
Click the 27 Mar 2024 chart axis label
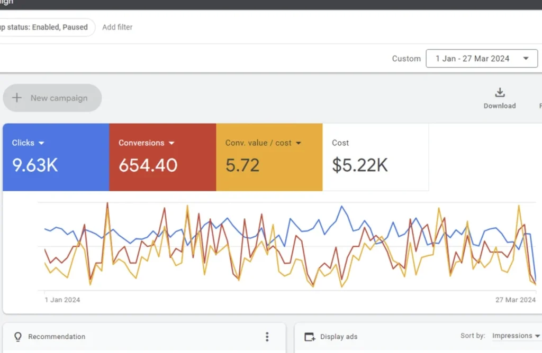pyautogui.click(x=516, y=300)
